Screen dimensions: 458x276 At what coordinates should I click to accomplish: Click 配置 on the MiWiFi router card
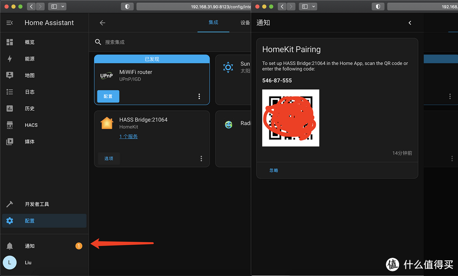click(x=108, y=97)
